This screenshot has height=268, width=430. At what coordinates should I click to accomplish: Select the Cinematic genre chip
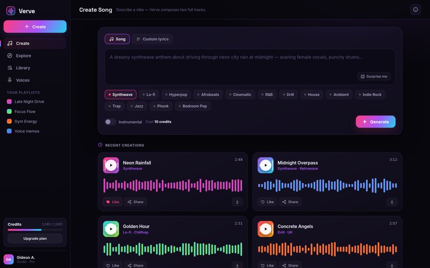coord(240,94)
